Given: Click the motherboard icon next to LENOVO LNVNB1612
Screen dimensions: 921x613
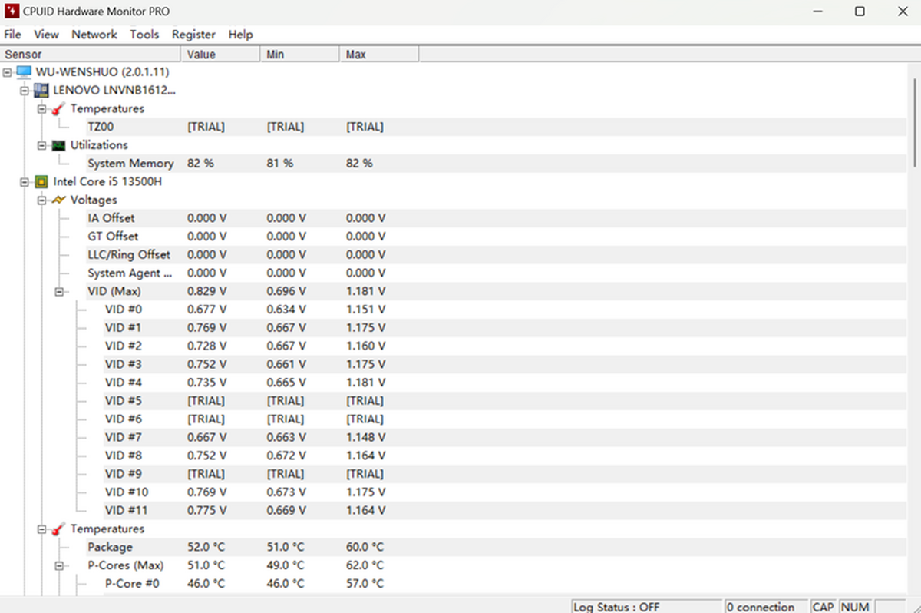Looking at the screenshot, I should pyautogui.click(x=41, y=90).
